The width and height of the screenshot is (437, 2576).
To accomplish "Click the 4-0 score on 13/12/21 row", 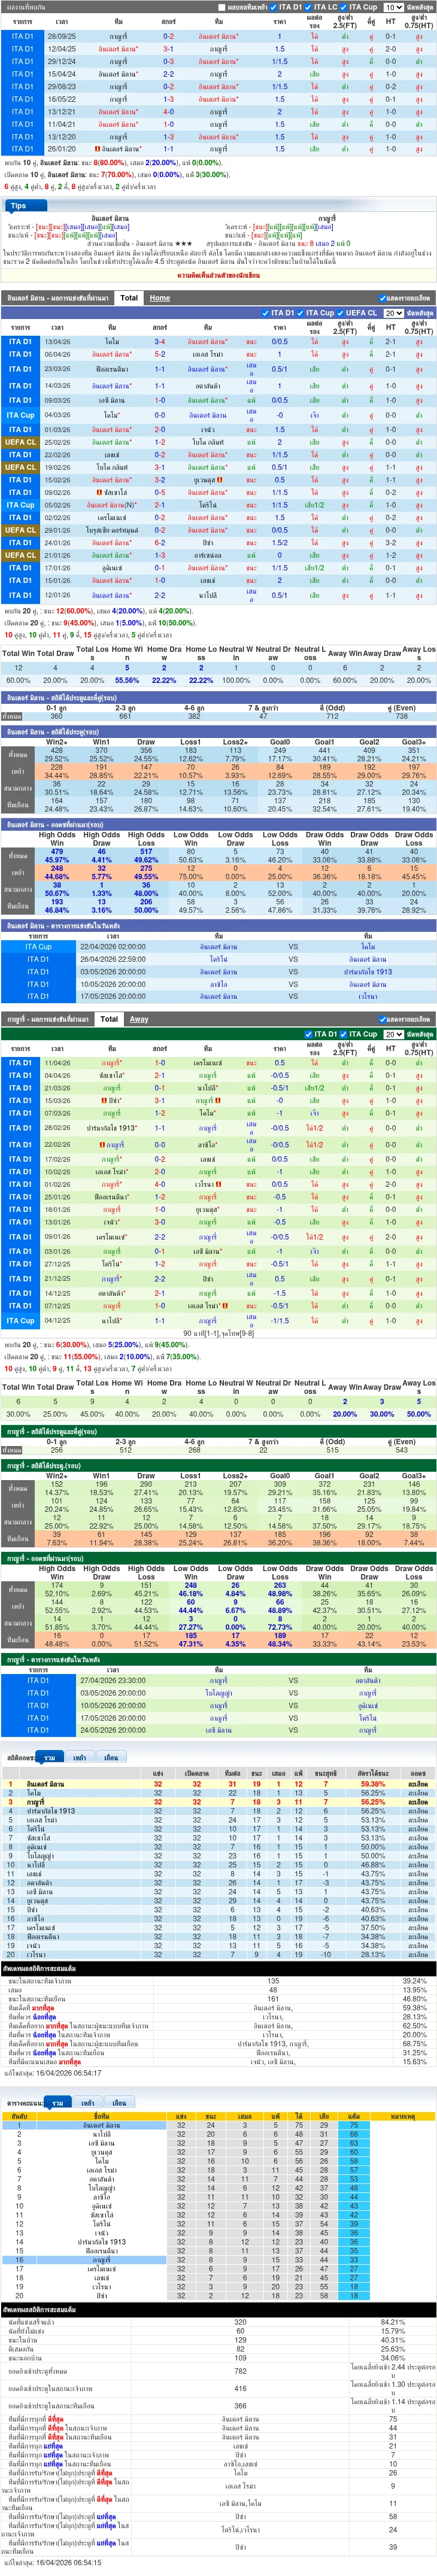I will 168,112.
